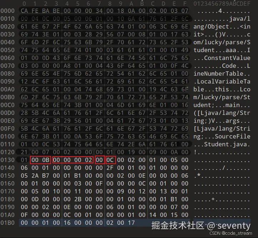
Task: Click byte 0E in row 0150
Action: point(142,176)
